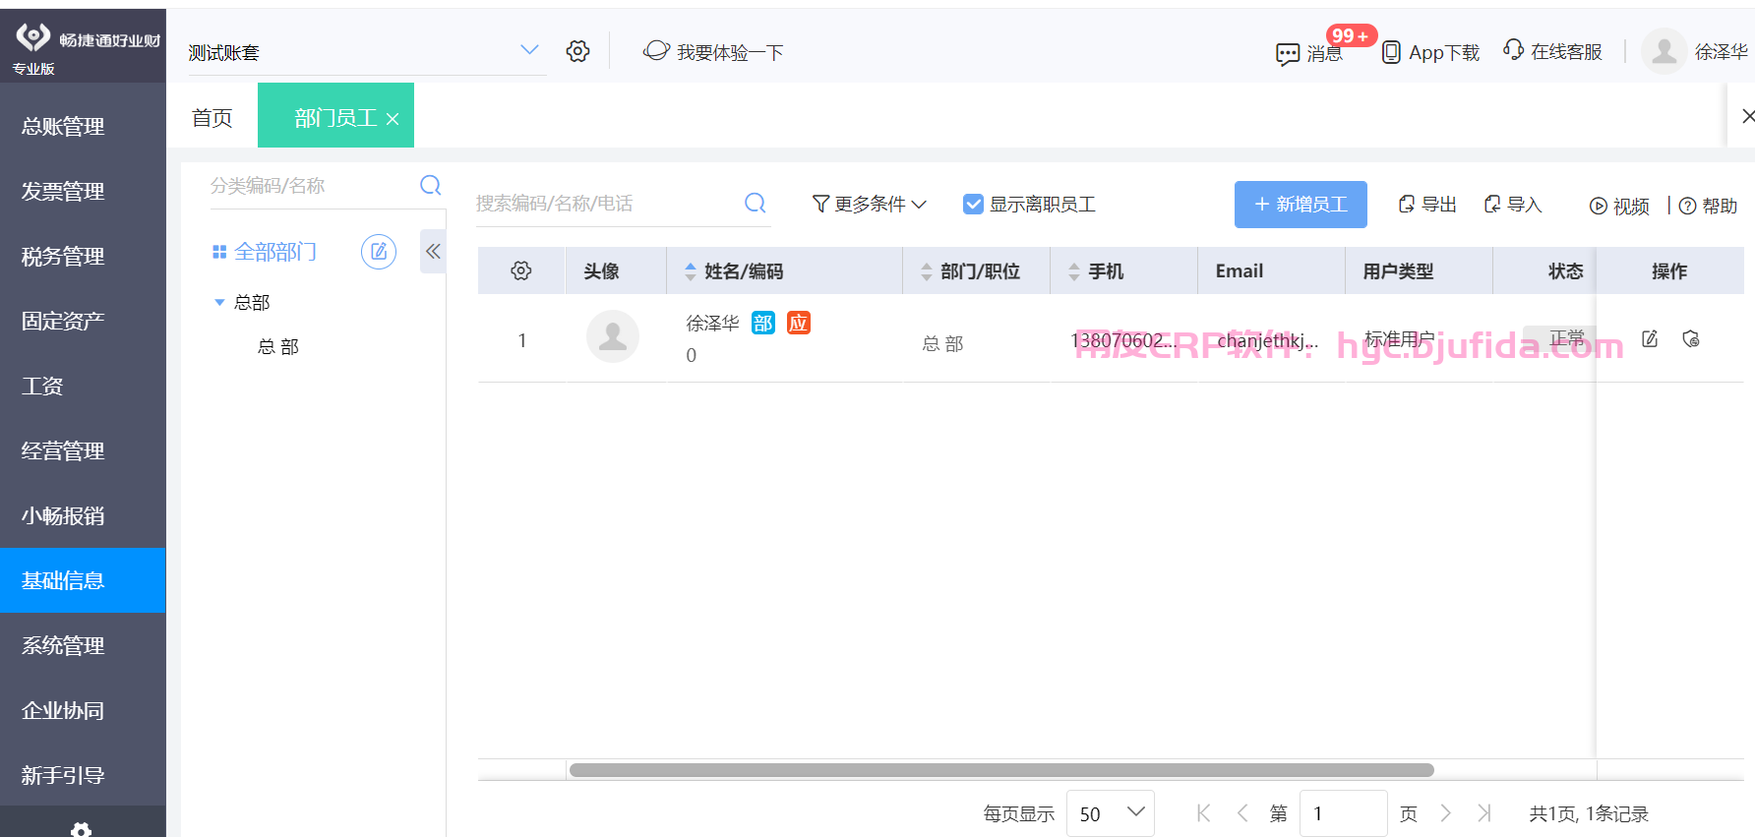Image resolution: width=1755 pixels, height=837 pixels.
Task: Sort table by 手机 column
Action: (x=1074, y=271)
